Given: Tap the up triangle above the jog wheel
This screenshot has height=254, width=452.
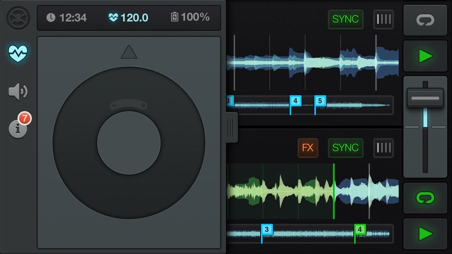Looking at the screenshot, I should [x=129, y=52].
